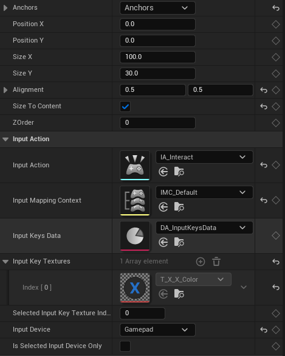The width and height of the screenshot is (285, 356).
Task: Reset Input Device to default value
Action: point(264,330)
